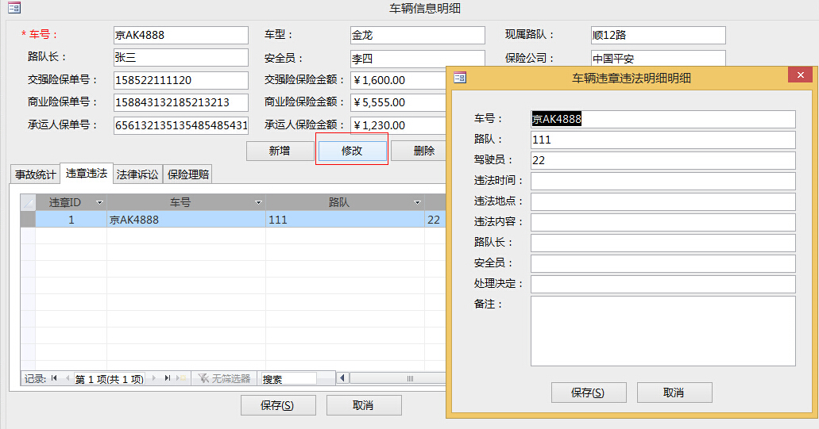819x429 pixels.
Task: Click the dialog's empty 安全员 field
Action: point(663,263)
